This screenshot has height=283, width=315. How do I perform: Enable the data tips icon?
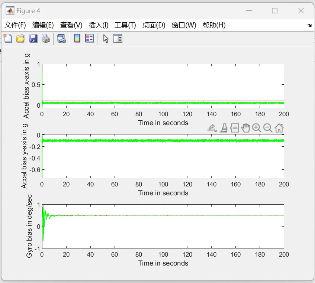[235, 128]
